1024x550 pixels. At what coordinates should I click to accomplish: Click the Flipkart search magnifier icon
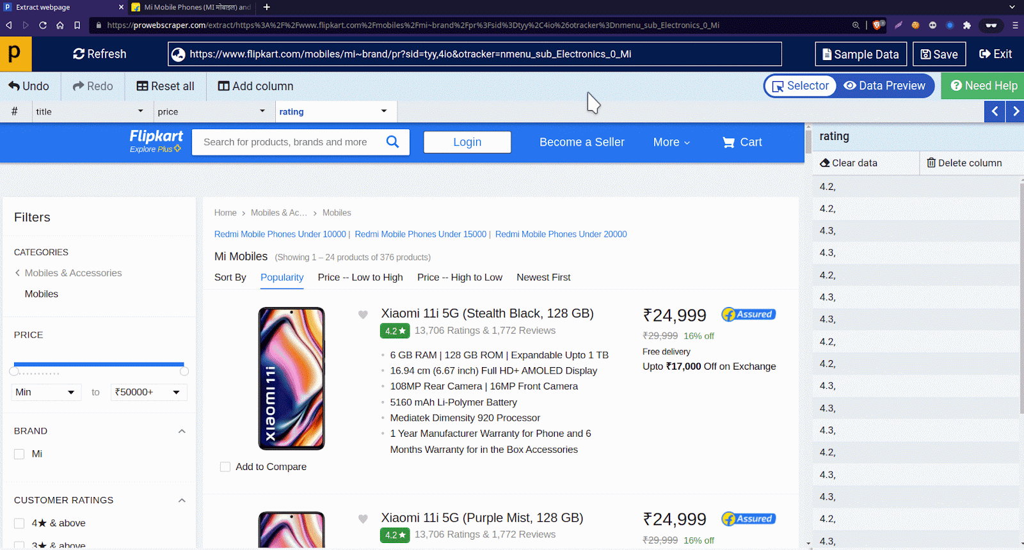click(x=393, y=142)
